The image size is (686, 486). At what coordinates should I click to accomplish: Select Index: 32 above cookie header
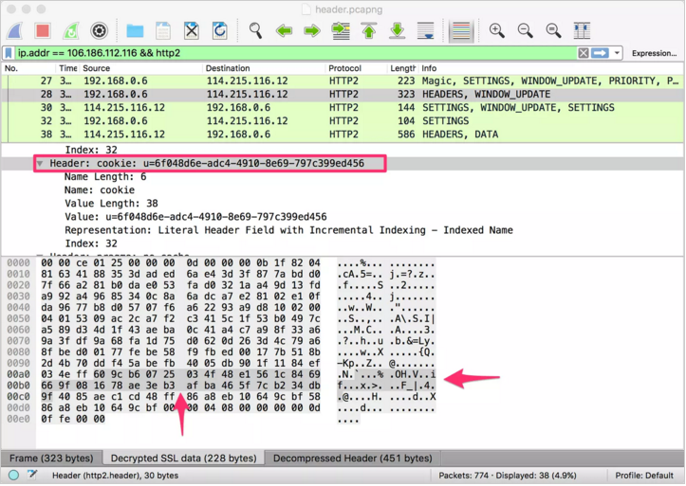pyautogui.click(x=91, y=151)
